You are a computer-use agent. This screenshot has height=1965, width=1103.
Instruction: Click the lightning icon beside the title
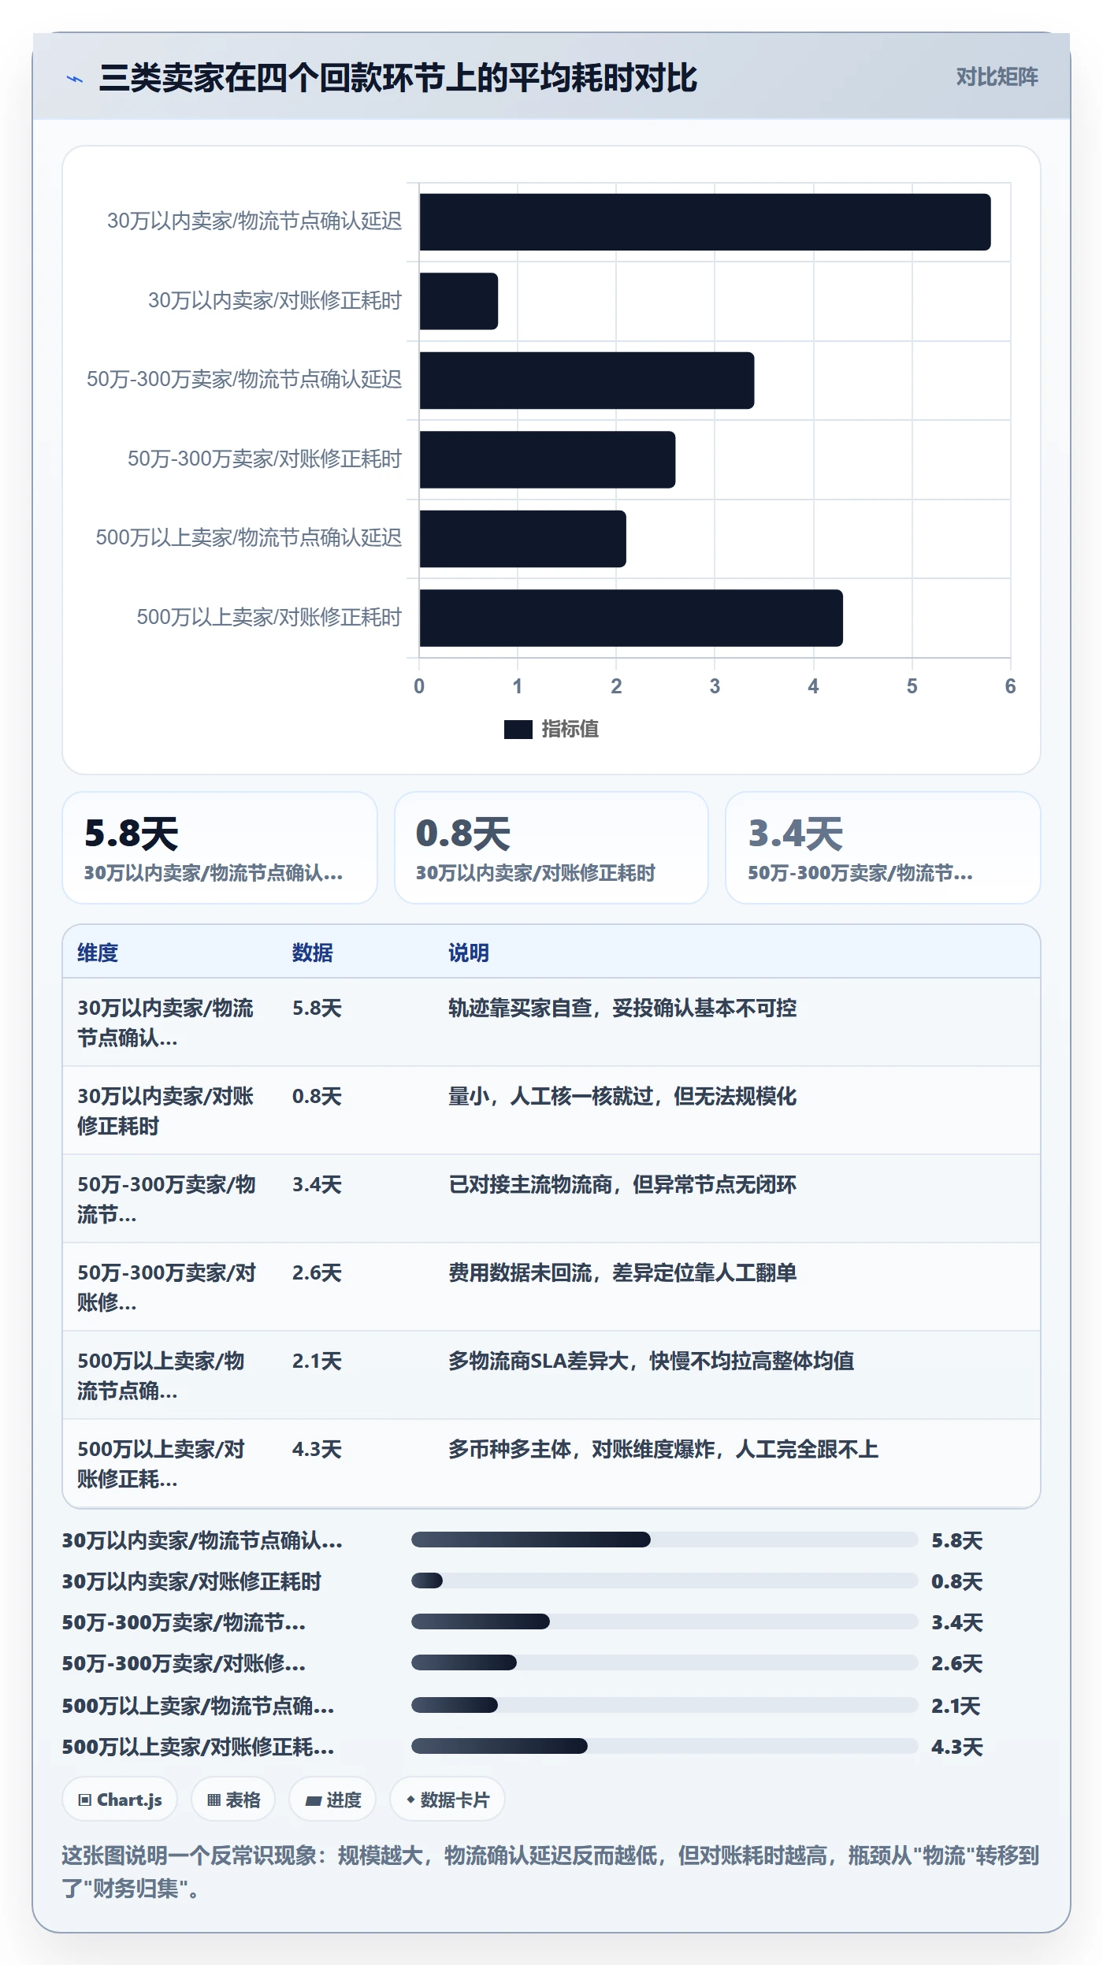75,79
